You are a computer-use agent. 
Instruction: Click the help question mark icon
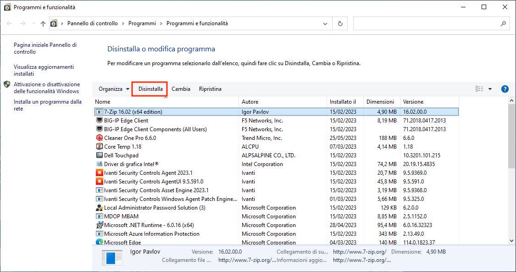coord(505,89)
